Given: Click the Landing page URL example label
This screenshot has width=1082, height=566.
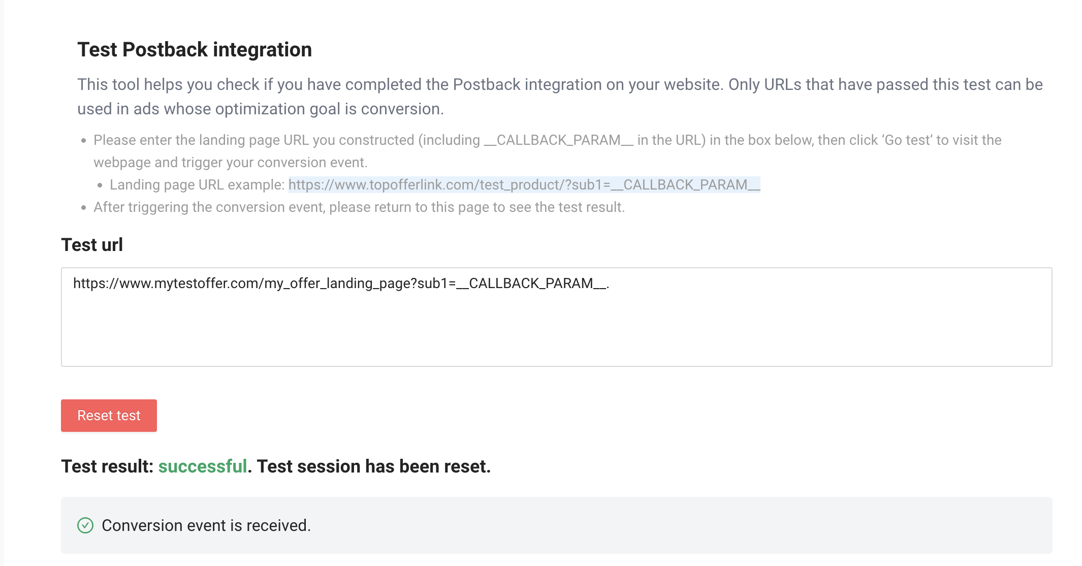Looking at the screenshot, I should [197, 184].
